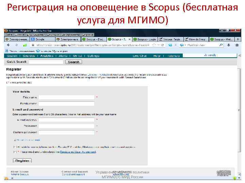This screenshot has height=183, width=245.
Task: Open the Справка menu
Action: click(x=87, y=35)
